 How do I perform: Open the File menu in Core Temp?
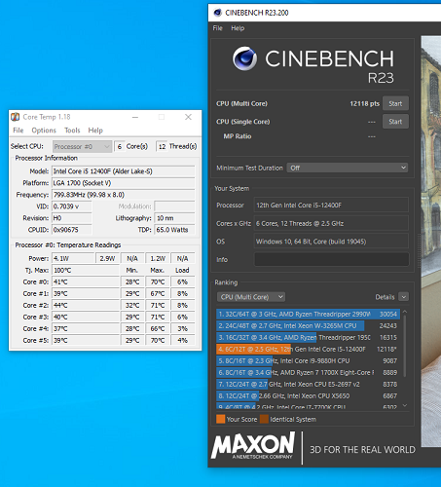coord(18,131)
